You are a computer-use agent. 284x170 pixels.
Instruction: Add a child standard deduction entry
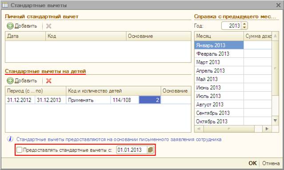pyautogui.click(x=22, y=81)
